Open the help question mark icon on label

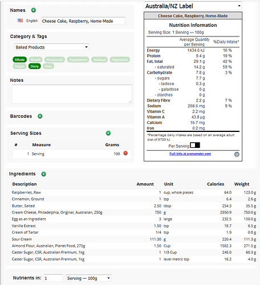[x=237, y=154]
